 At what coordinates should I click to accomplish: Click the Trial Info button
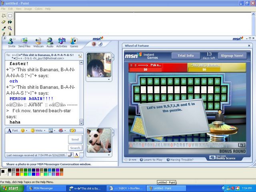pyautogui.click(x=186, y=56)
